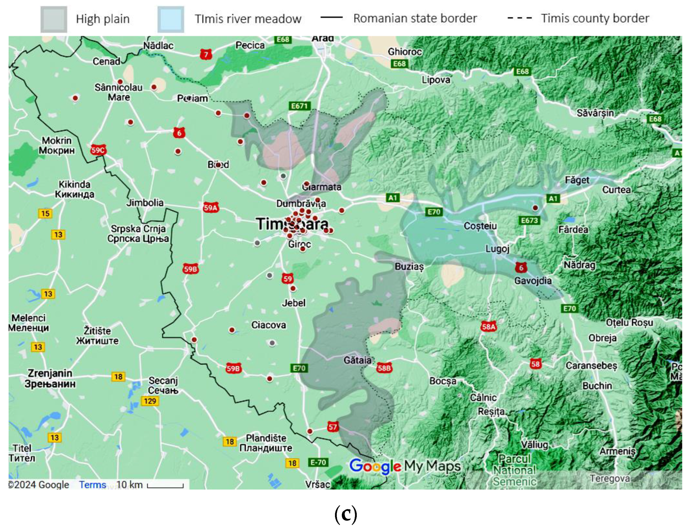Click the High plain grey legend swatch

(54, 19)
